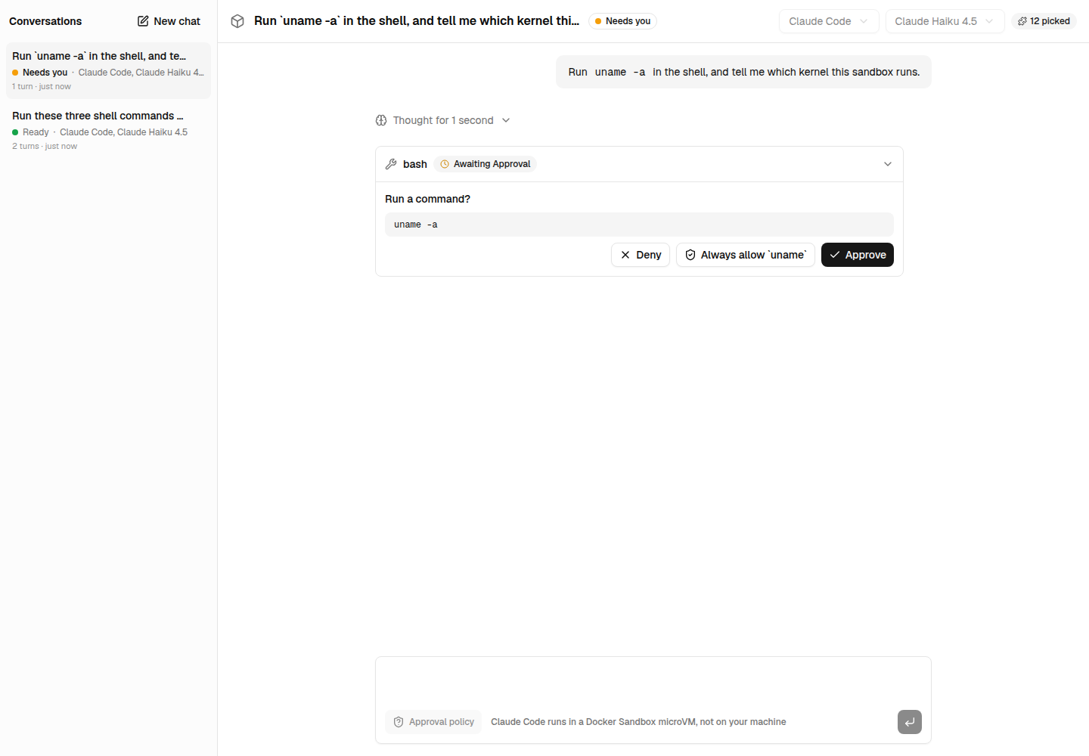
Task: Click the wrench icon beside bash
Action: [391, 164]
